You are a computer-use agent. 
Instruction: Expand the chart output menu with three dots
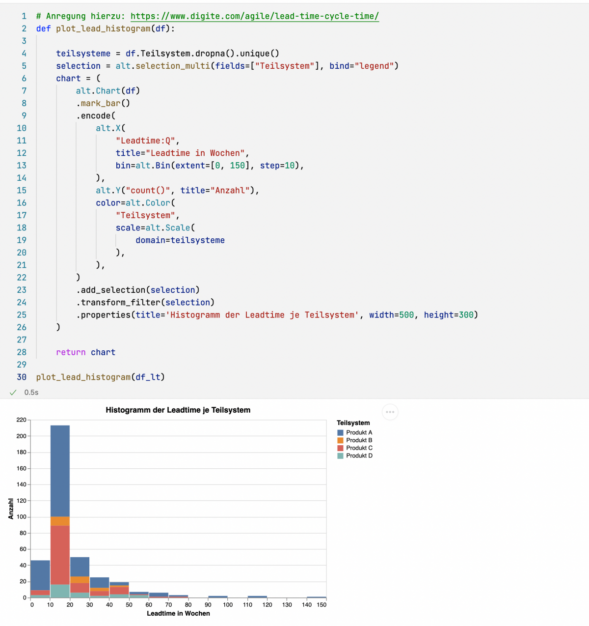pyautogui.click(x=390, y=412)
